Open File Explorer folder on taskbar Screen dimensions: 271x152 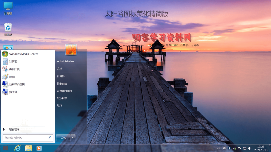28,148
